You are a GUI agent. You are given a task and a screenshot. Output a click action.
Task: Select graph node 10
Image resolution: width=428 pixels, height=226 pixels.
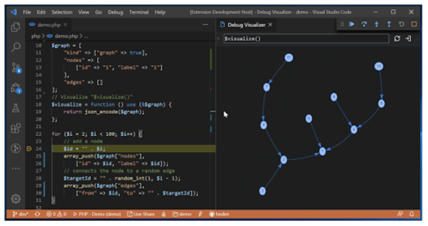point(379,66)
